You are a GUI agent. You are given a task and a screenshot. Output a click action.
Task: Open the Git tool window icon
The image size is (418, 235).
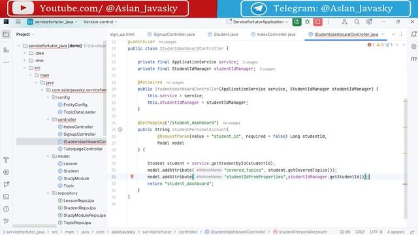click(x=6, y=221)
